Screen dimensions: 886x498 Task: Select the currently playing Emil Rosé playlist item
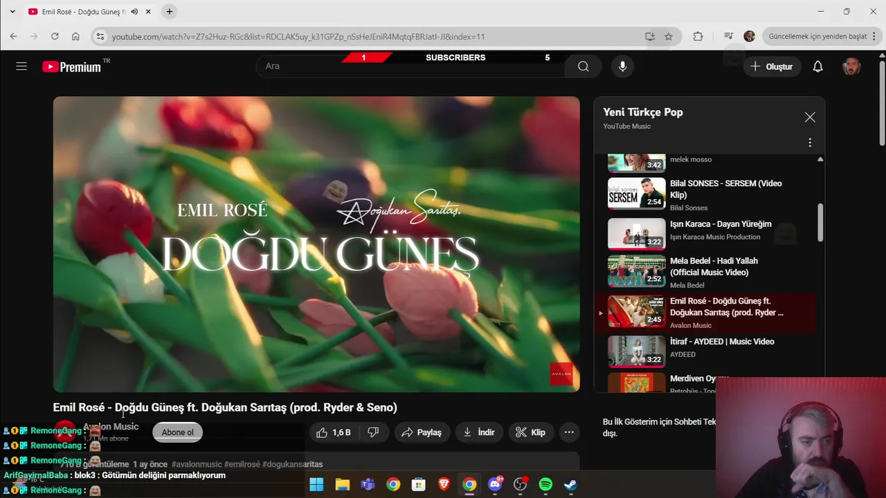[706, 312]
